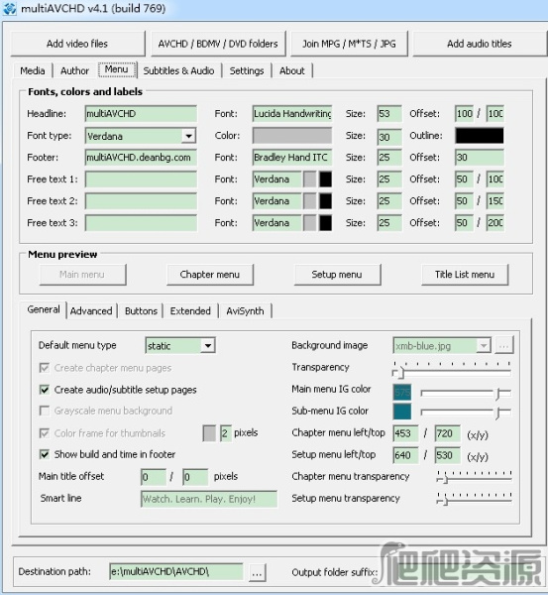The width and height of the screenshot is (548, 595).
Task: Open the Buttons sub-tab
Action: (x=141, y=311)
